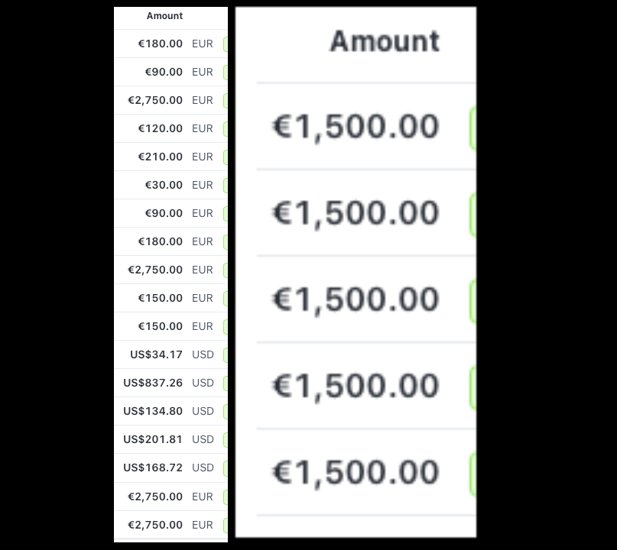The height and width of the screenshot is (550, 617).
Task: Click the green status badge in €30.00 row
Action: 226,186
